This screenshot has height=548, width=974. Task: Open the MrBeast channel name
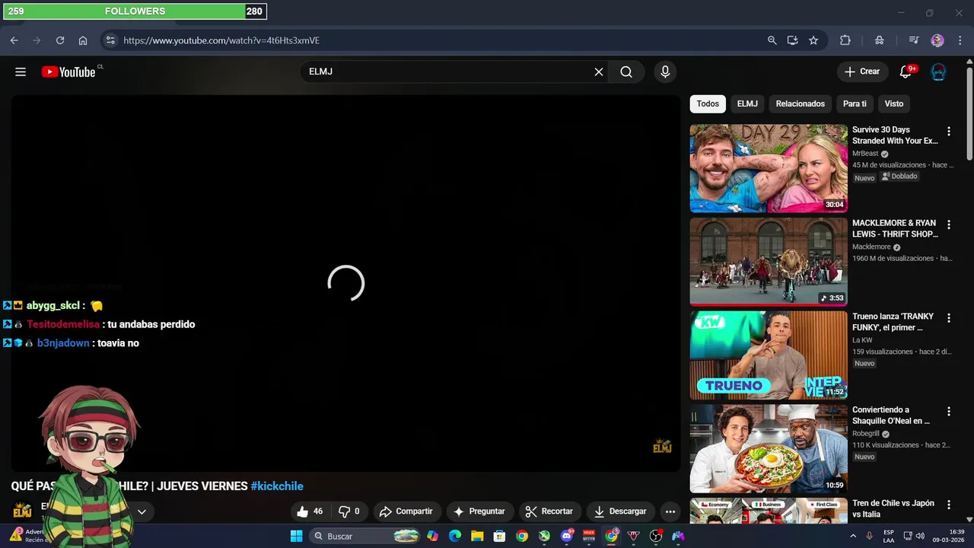(x=865, y=154)
